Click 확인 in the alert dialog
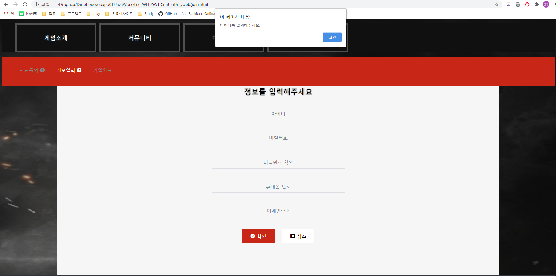 [x=332, y=37]
